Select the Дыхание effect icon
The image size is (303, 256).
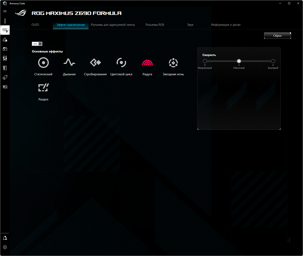[x=69, y=62]
